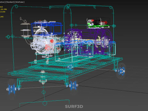
Task: Select the control panel box with green wiring
Action: (98, 23)
